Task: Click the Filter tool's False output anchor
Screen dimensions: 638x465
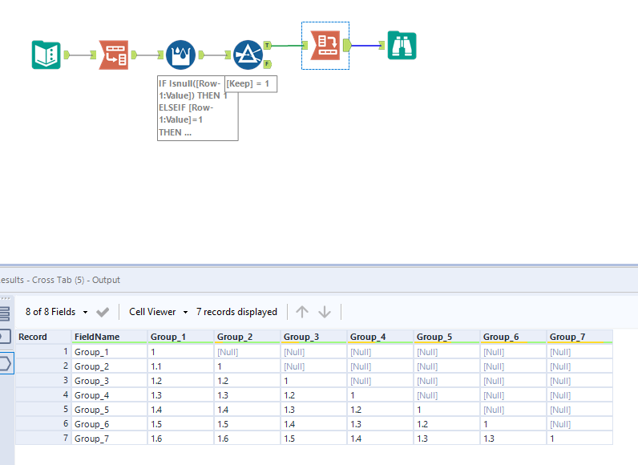Action: (267, 64)
